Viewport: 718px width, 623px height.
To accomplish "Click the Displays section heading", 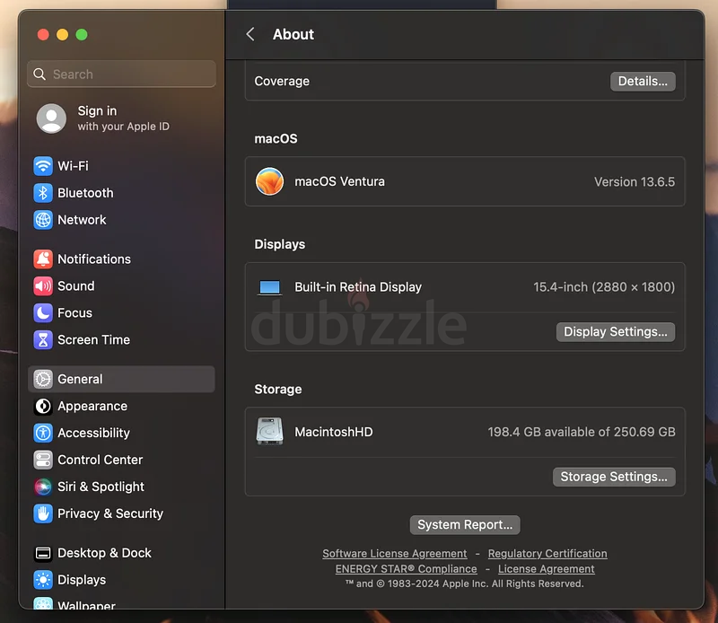I will [x=280, y=244].
